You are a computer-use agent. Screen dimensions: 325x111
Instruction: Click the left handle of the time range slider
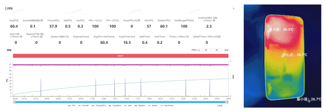click(x=14, y=102)
